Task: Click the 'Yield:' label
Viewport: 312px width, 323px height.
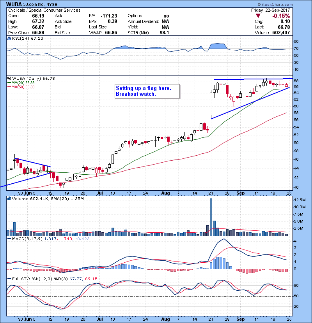Action: (x=133, y=27)
